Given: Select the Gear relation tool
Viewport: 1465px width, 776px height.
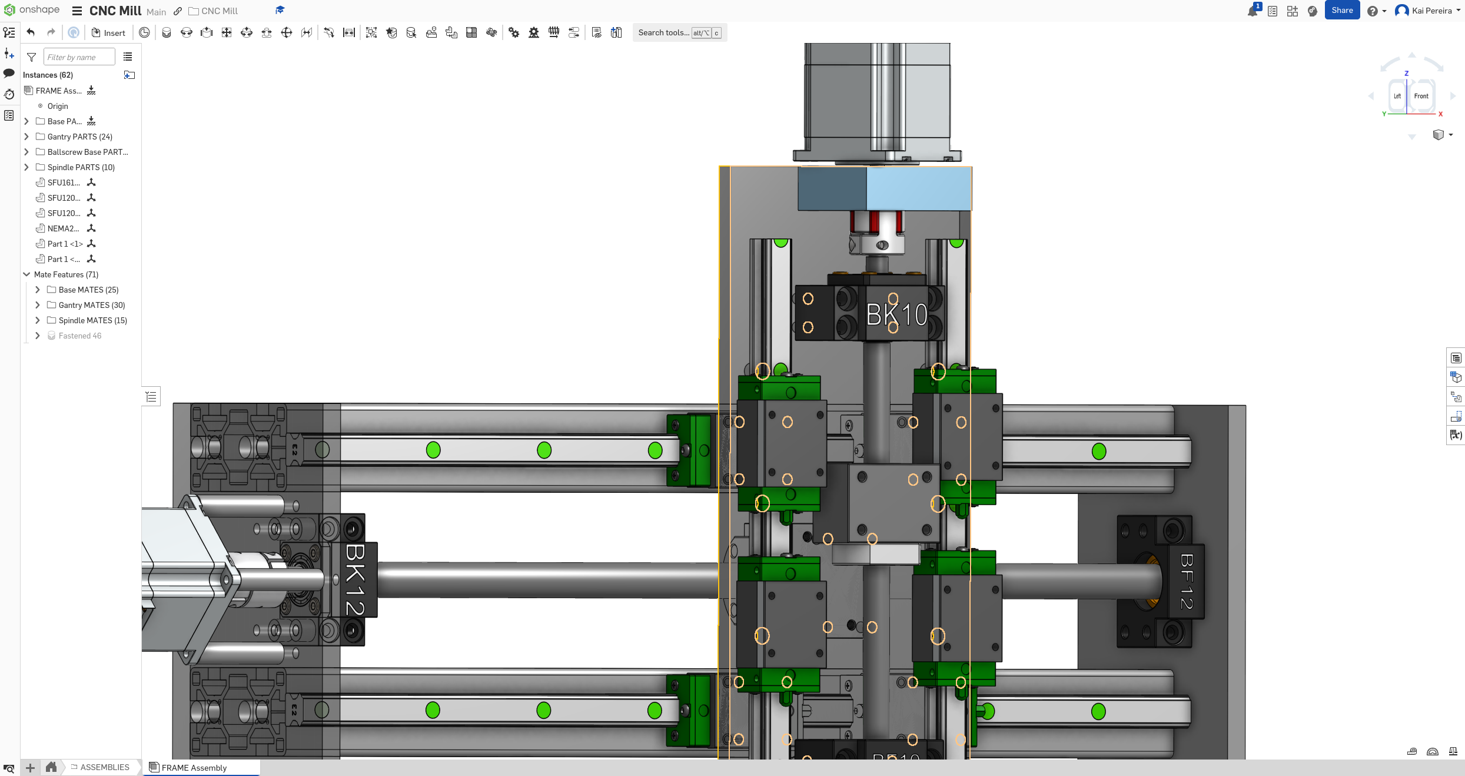Looking at the screenshot, I should 514,33.
